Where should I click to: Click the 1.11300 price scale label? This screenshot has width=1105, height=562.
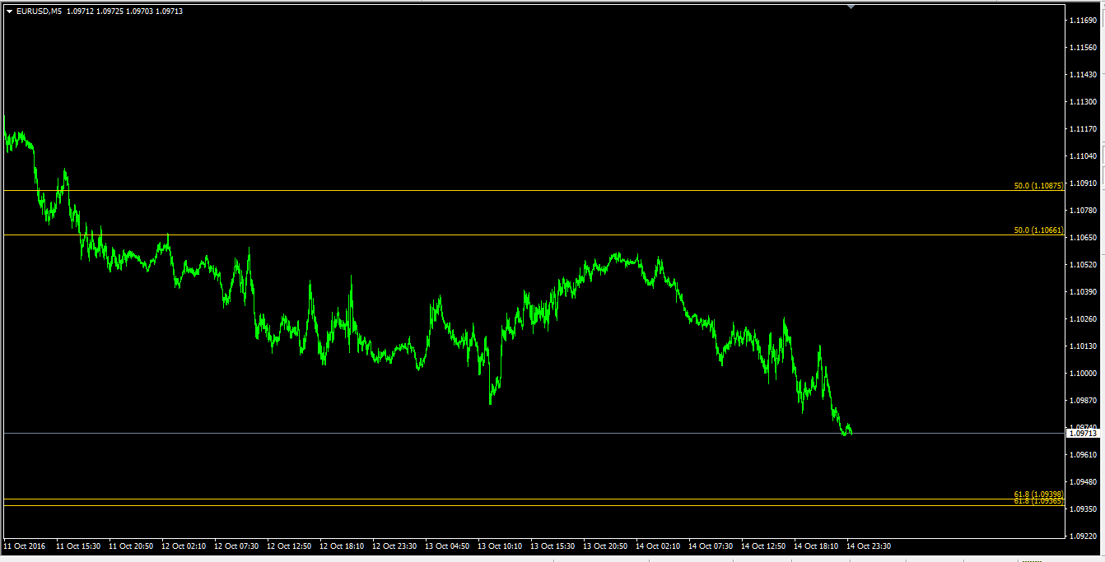[1082, 101]
